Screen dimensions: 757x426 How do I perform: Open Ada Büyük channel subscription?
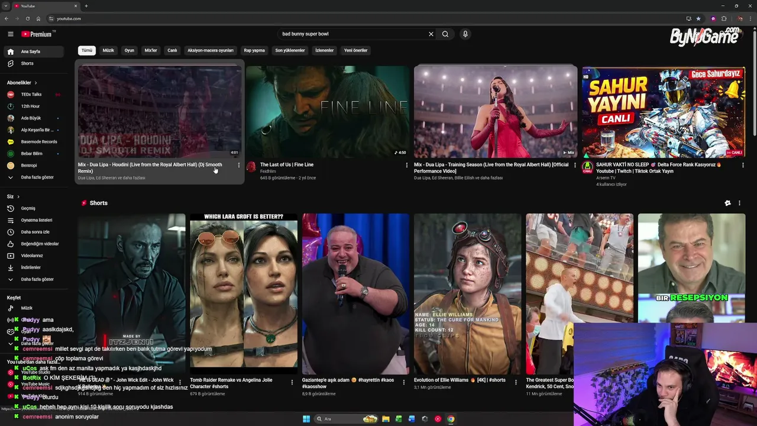tap(33, 118)
